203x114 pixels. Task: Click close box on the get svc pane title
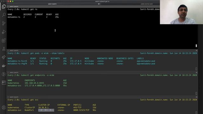pos(8,97)
